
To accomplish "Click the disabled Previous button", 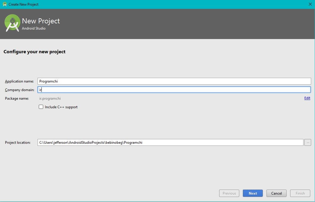I will [x=229, y=193].
